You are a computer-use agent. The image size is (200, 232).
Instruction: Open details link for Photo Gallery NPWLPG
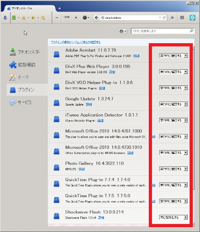(x=82, y=169)
